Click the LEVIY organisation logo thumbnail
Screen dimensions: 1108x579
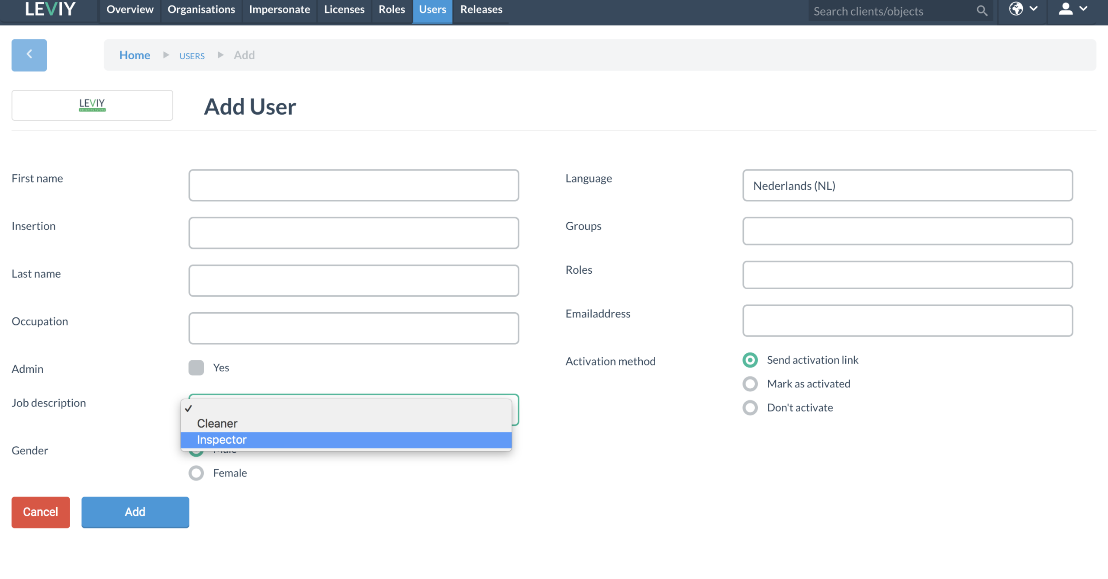92,105
